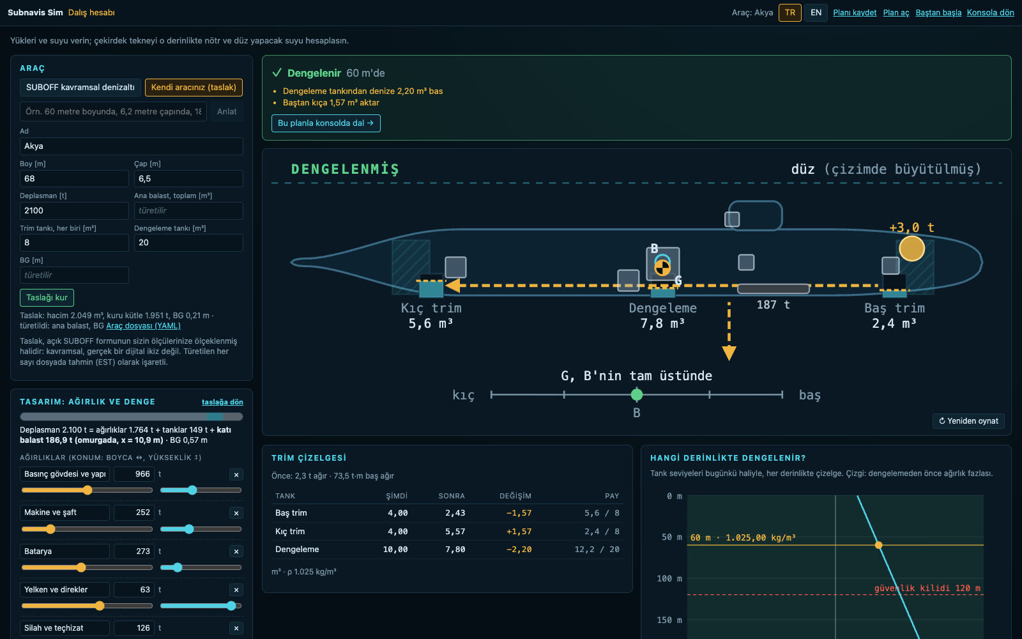Adjust Batarya blue height slider
This screenshot has height=639, width=1022.
[201, 567]
